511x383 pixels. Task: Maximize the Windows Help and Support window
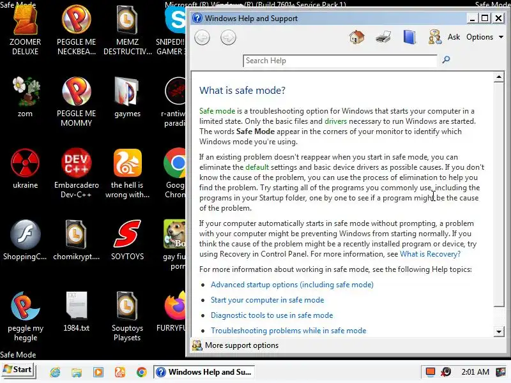(485, 19)
